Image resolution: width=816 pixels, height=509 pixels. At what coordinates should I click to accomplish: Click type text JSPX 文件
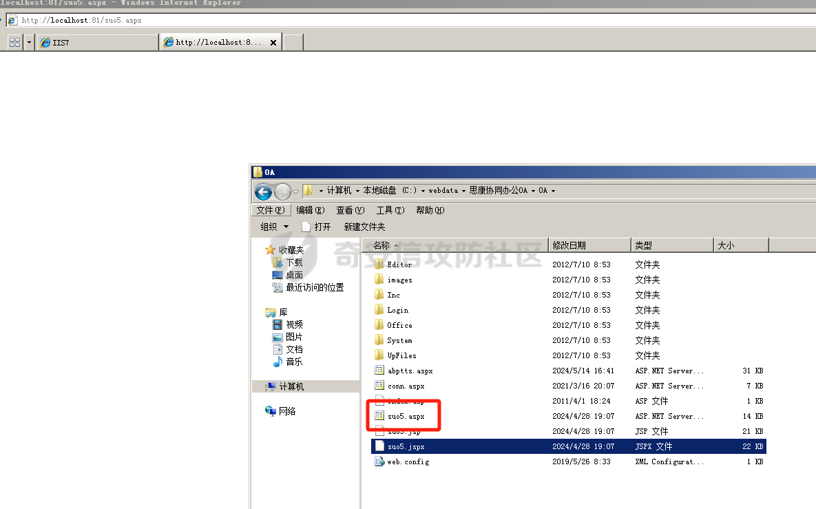tap(653, 446)
